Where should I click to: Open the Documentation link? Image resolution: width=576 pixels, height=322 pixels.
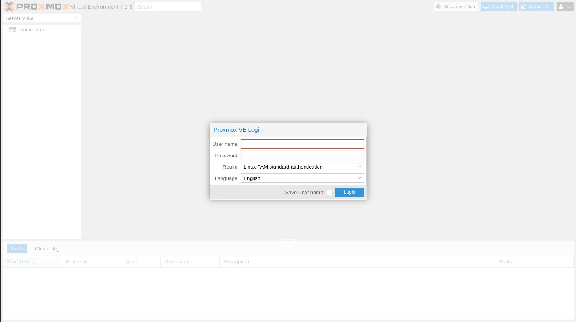coord(456,7)
